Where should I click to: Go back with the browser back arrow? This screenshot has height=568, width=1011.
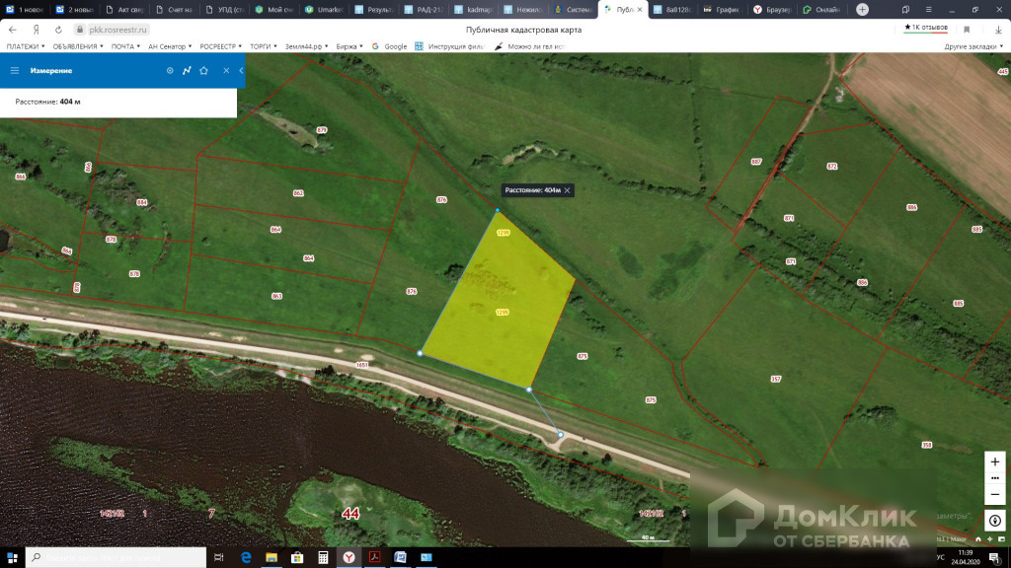(x=12, y=30)
